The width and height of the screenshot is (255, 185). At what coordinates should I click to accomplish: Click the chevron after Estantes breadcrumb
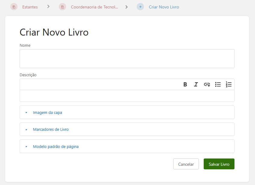coord(48,7)
